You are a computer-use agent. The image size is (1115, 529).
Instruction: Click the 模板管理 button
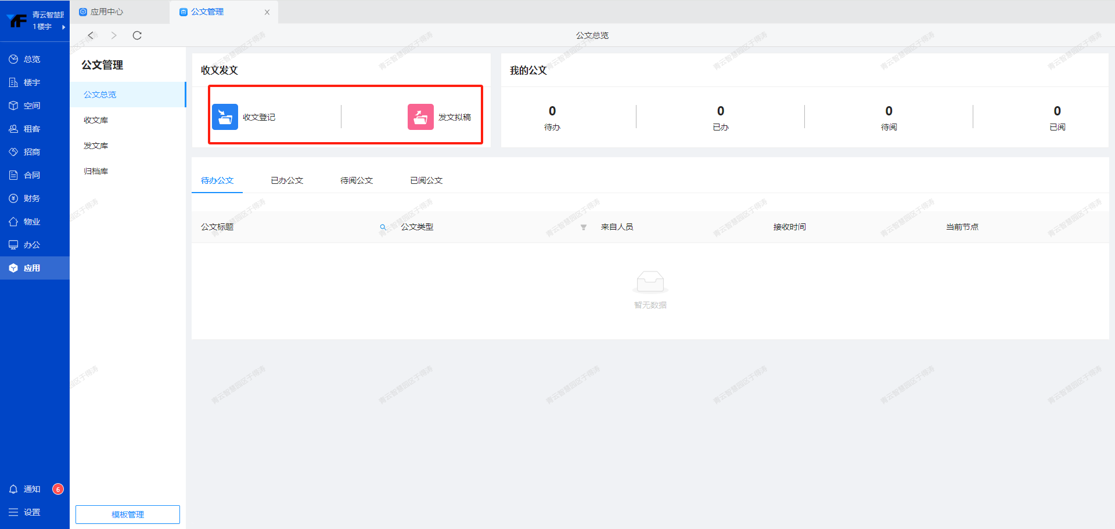click(128, 514)
